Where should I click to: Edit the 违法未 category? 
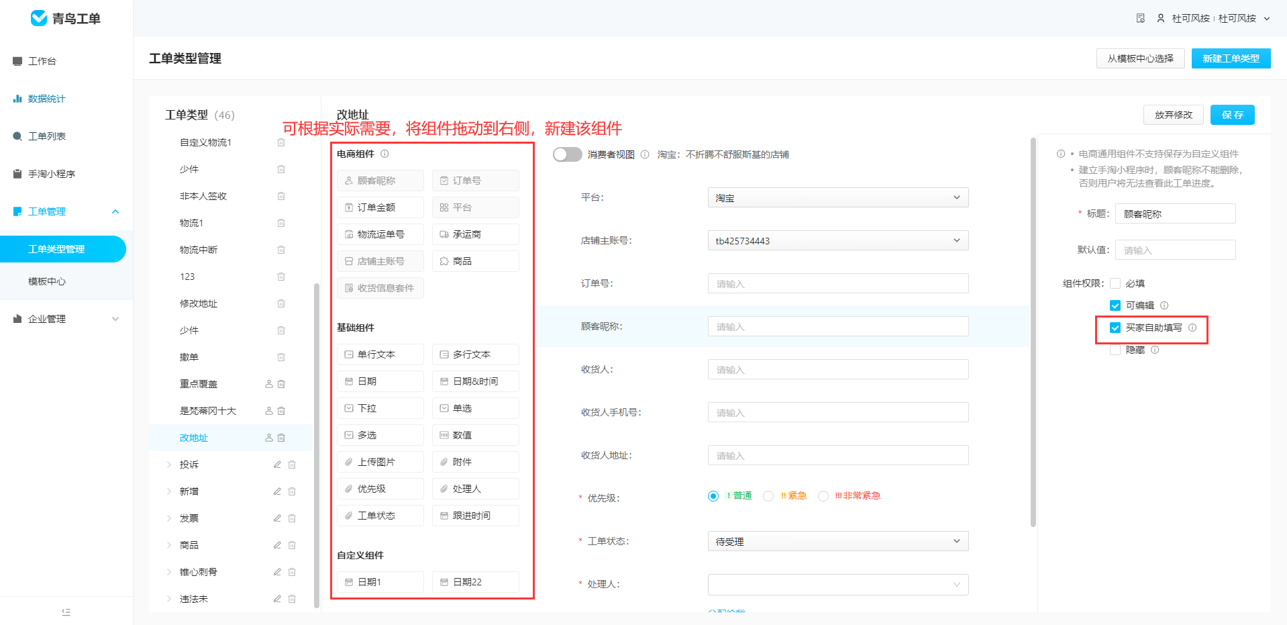(x=277, y=599)
